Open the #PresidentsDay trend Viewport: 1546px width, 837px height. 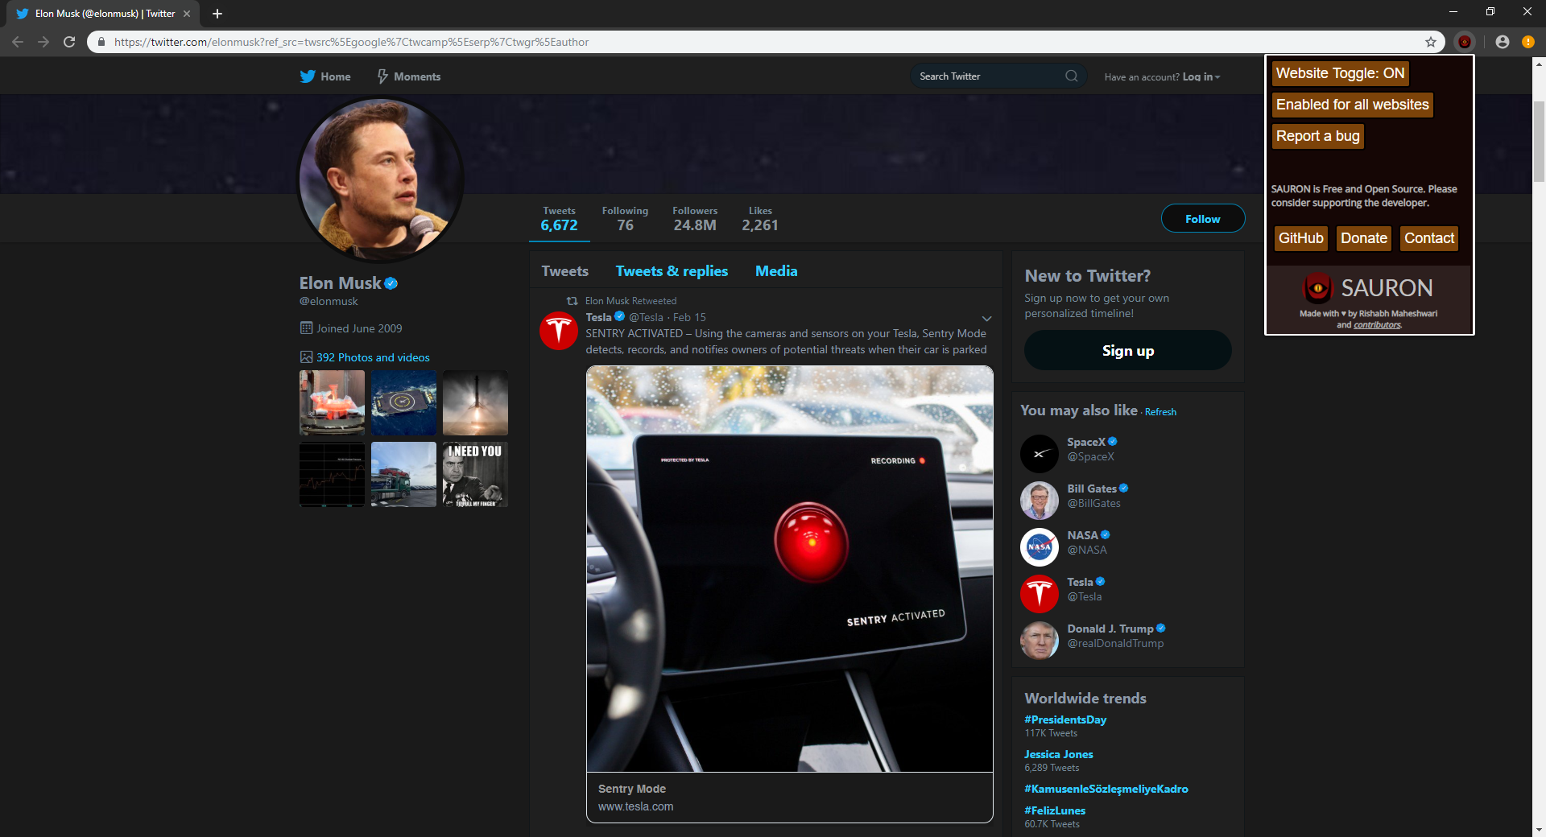tap(1064, 719)
